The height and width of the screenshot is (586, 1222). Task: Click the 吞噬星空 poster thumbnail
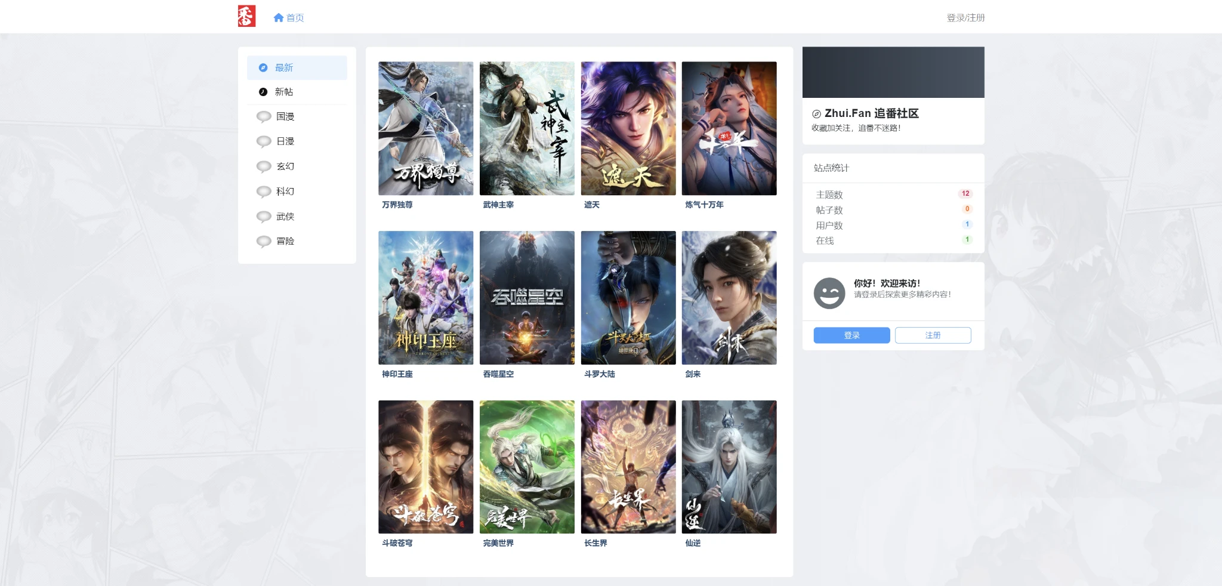(527, 298)
